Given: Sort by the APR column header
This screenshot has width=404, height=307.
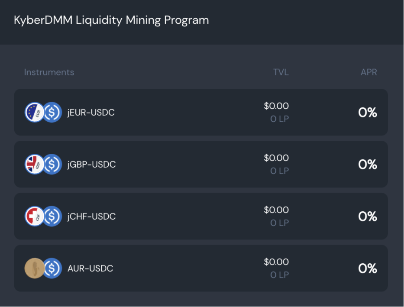Looking at the screenshot, I should (x=368, y=72).
